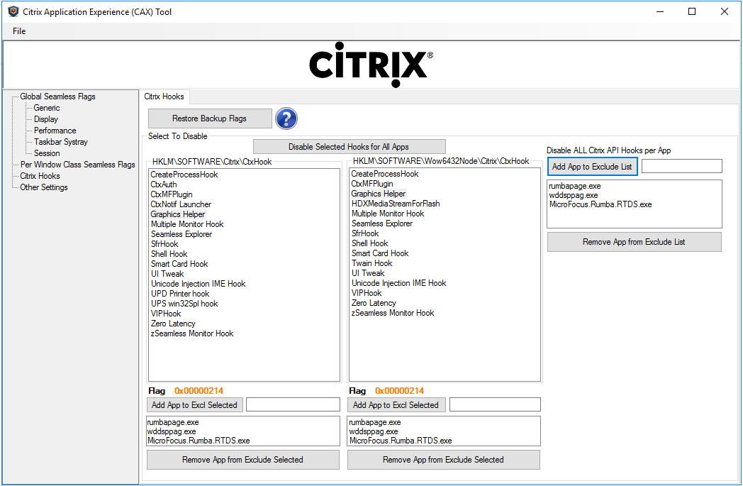Viewport: 743px width, 486px height.
Task: Select Zero Latency in the Wow6432Node list
Action: pyautogui.click(x=374, y=302)
